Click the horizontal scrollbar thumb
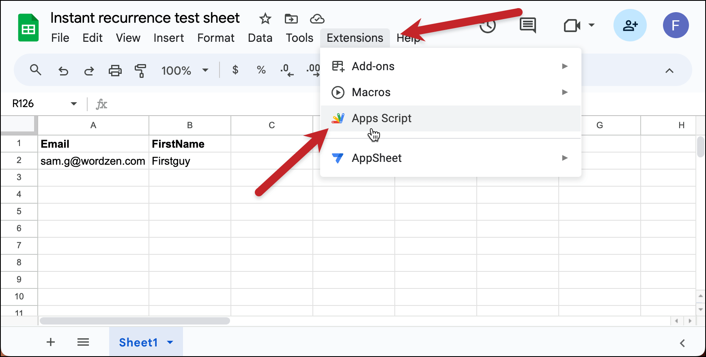 coord(135,321)
